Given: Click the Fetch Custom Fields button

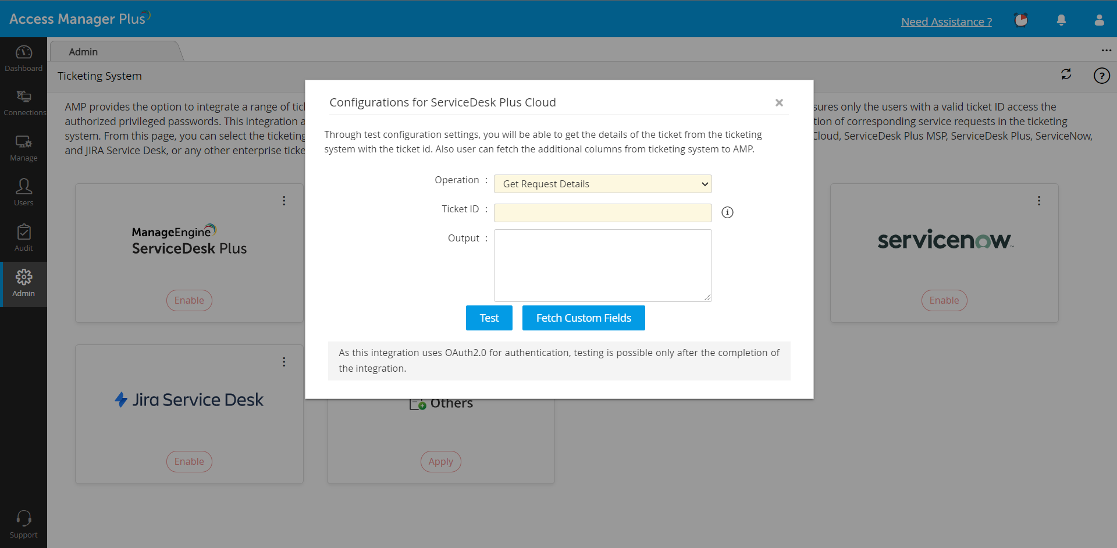Looking at the screenshot, I should [x=584, y=318].
